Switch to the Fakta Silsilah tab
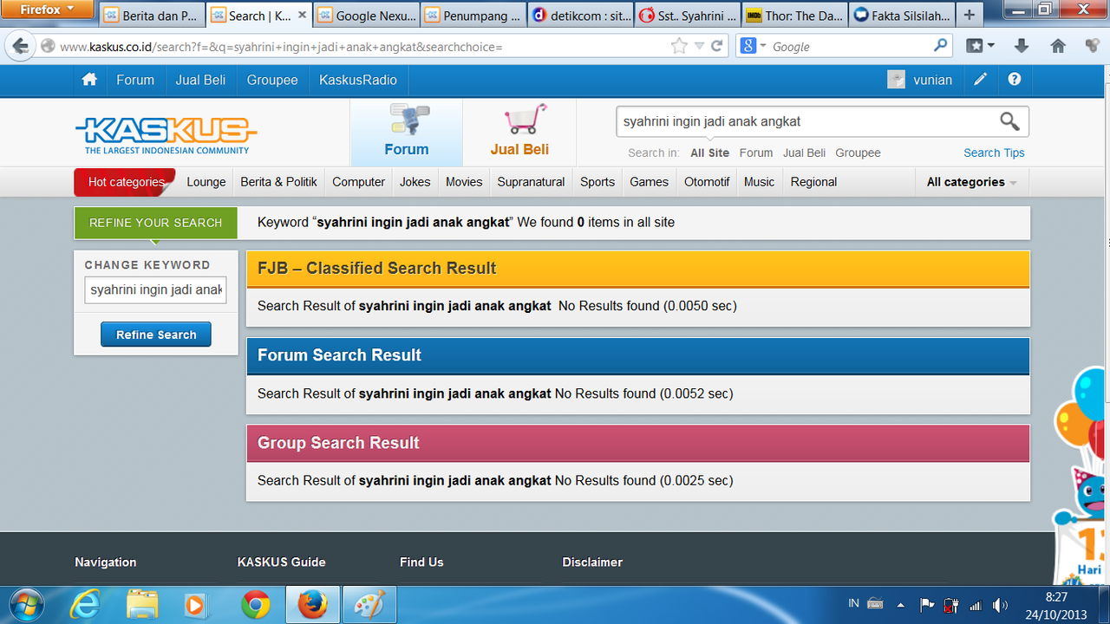1110x624 pixels. click(x=900, y=16)
